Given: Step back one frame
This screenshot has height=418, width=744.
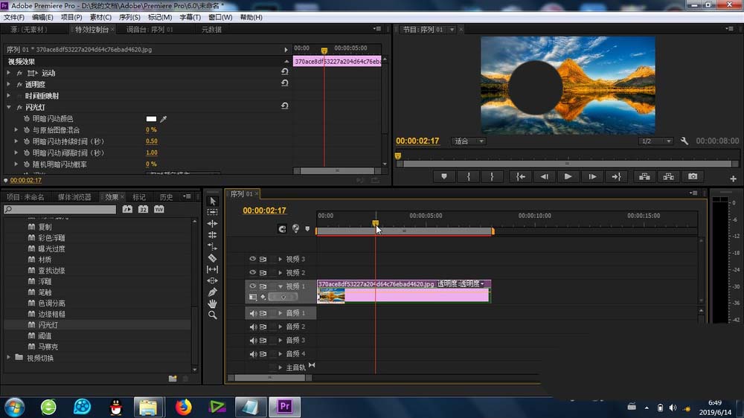Looking at the screenshot, I should (x=545, y=176).
